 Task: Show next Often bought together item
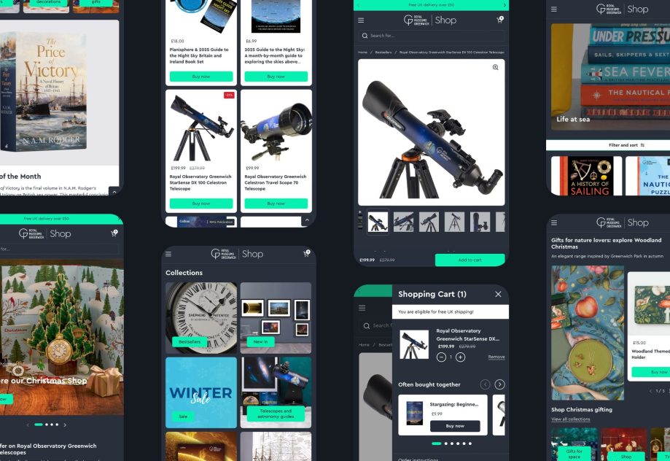[499, 384]
